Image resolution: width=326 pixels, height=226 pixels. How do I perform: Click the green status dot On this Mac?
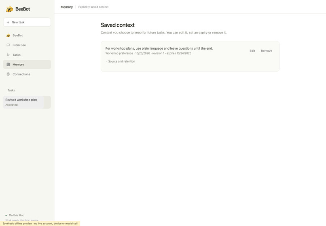tap(6, 216)
